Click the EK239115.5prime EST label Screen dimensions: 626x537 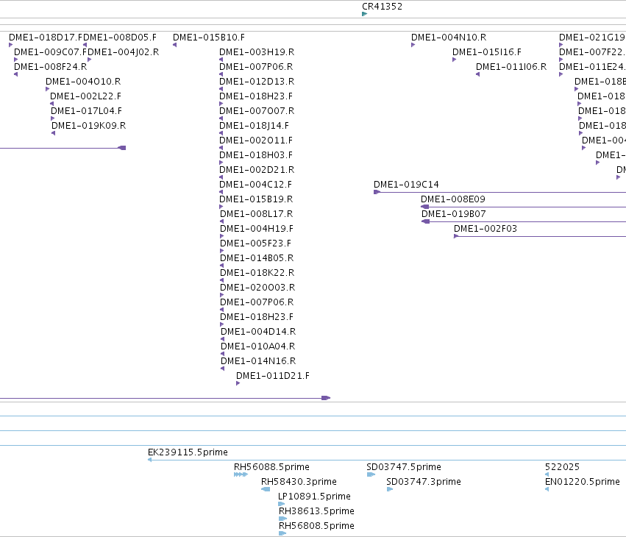pos(188,452)
